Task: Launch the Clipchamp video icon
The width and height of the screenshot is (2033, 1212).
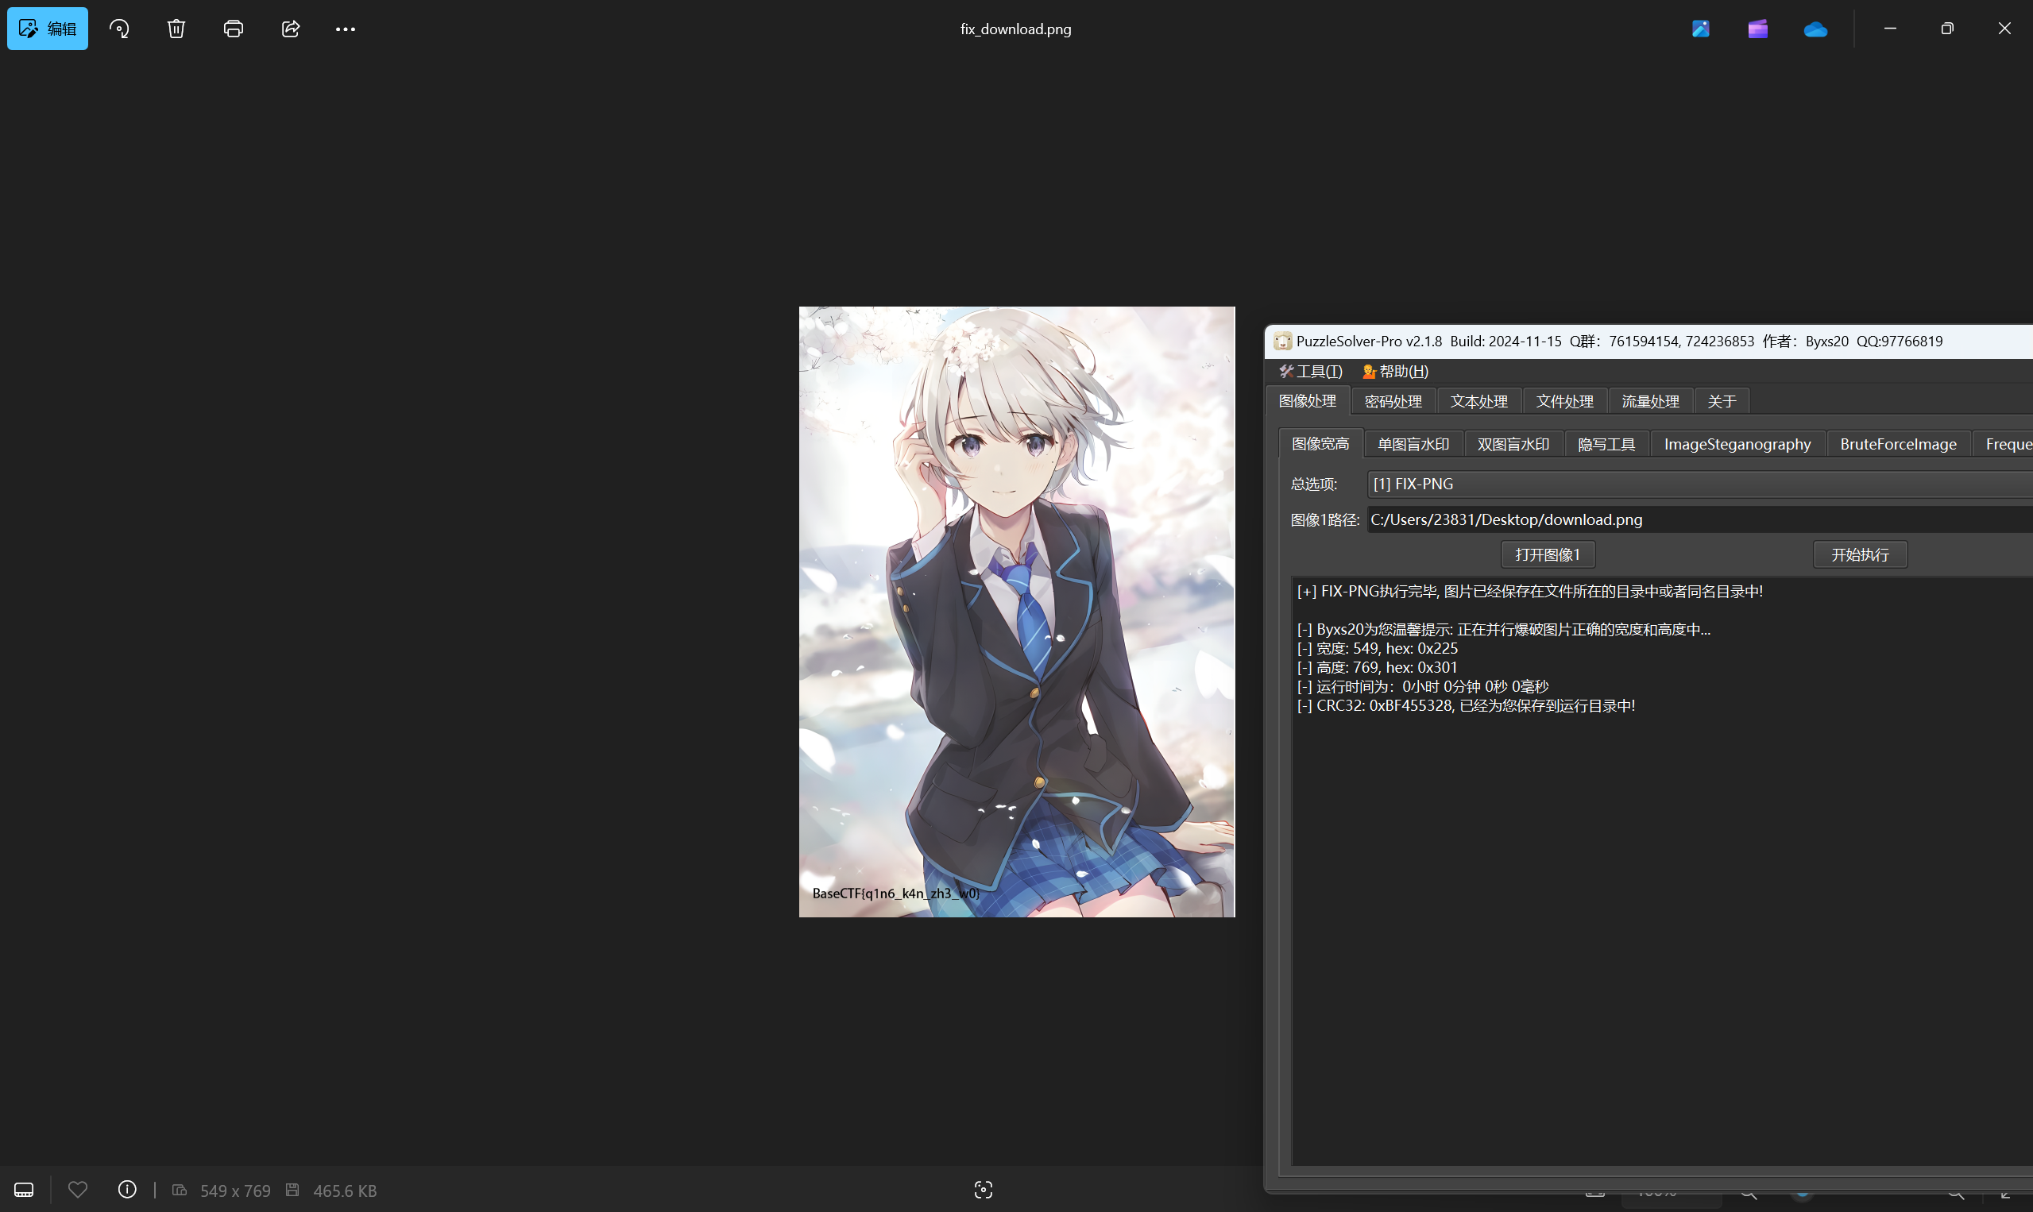Action: (x=1758, y=29)
